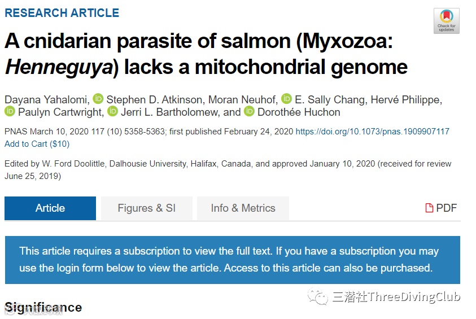Click Add to Cart ($10)
The height and width of the screenshot is (319, 476).
(37, 144)
